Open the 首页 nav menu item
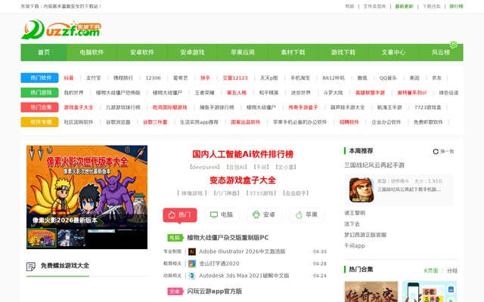The image size is (484, 302). pos(44,52)
